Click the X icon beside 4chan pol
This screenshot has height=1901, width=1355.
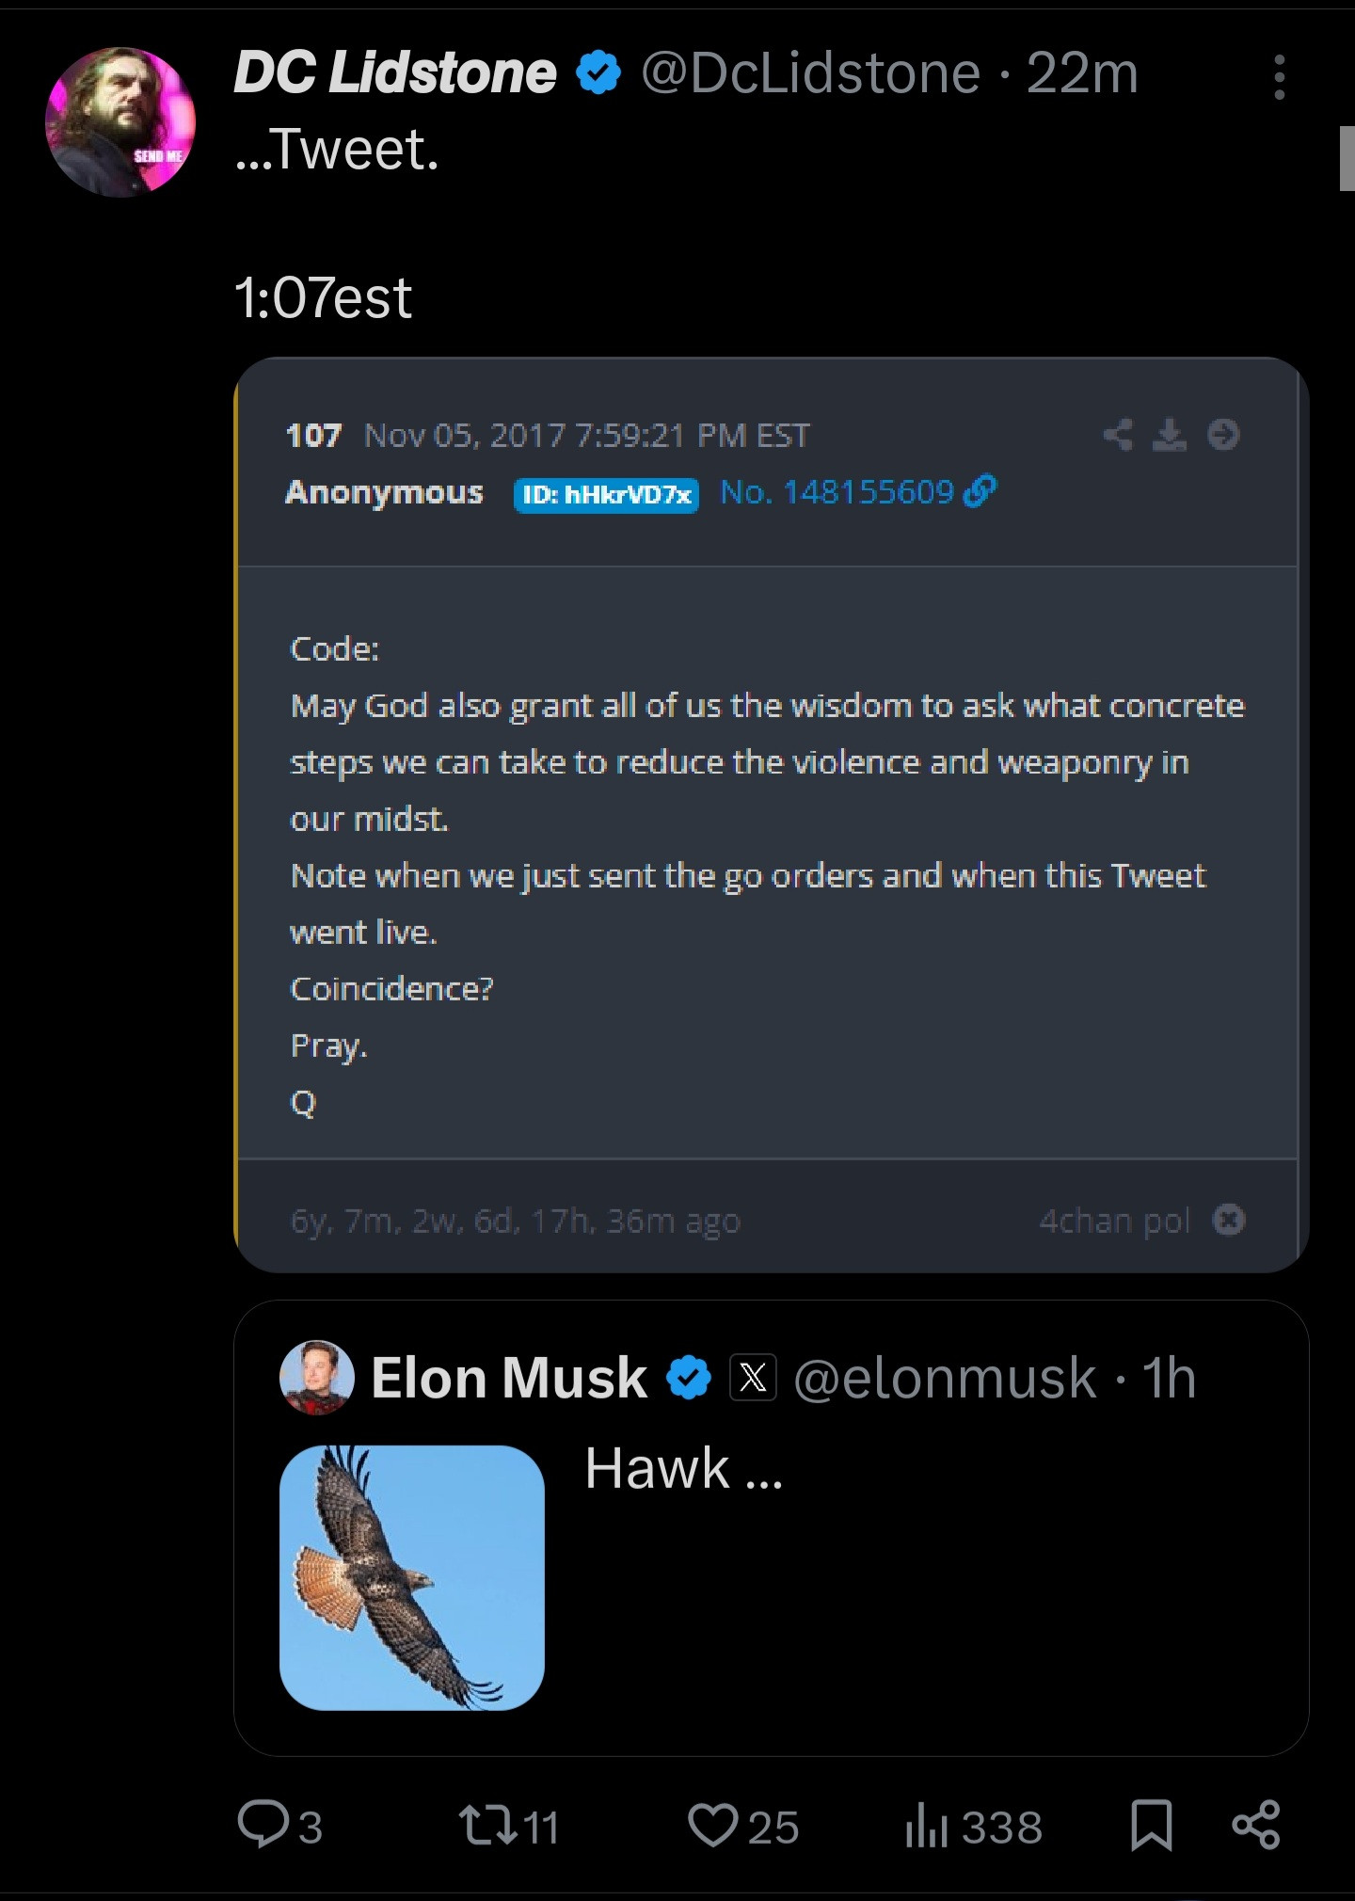pyautogui.click(x=1229, y=1220)
